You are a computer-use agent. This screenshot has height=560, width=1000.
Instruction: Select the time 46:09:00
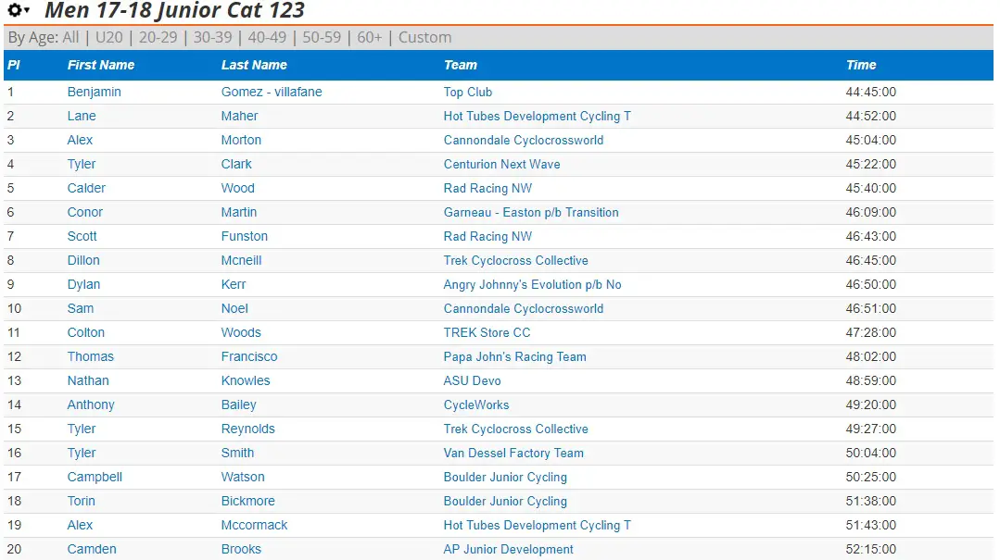click(871, 212)
